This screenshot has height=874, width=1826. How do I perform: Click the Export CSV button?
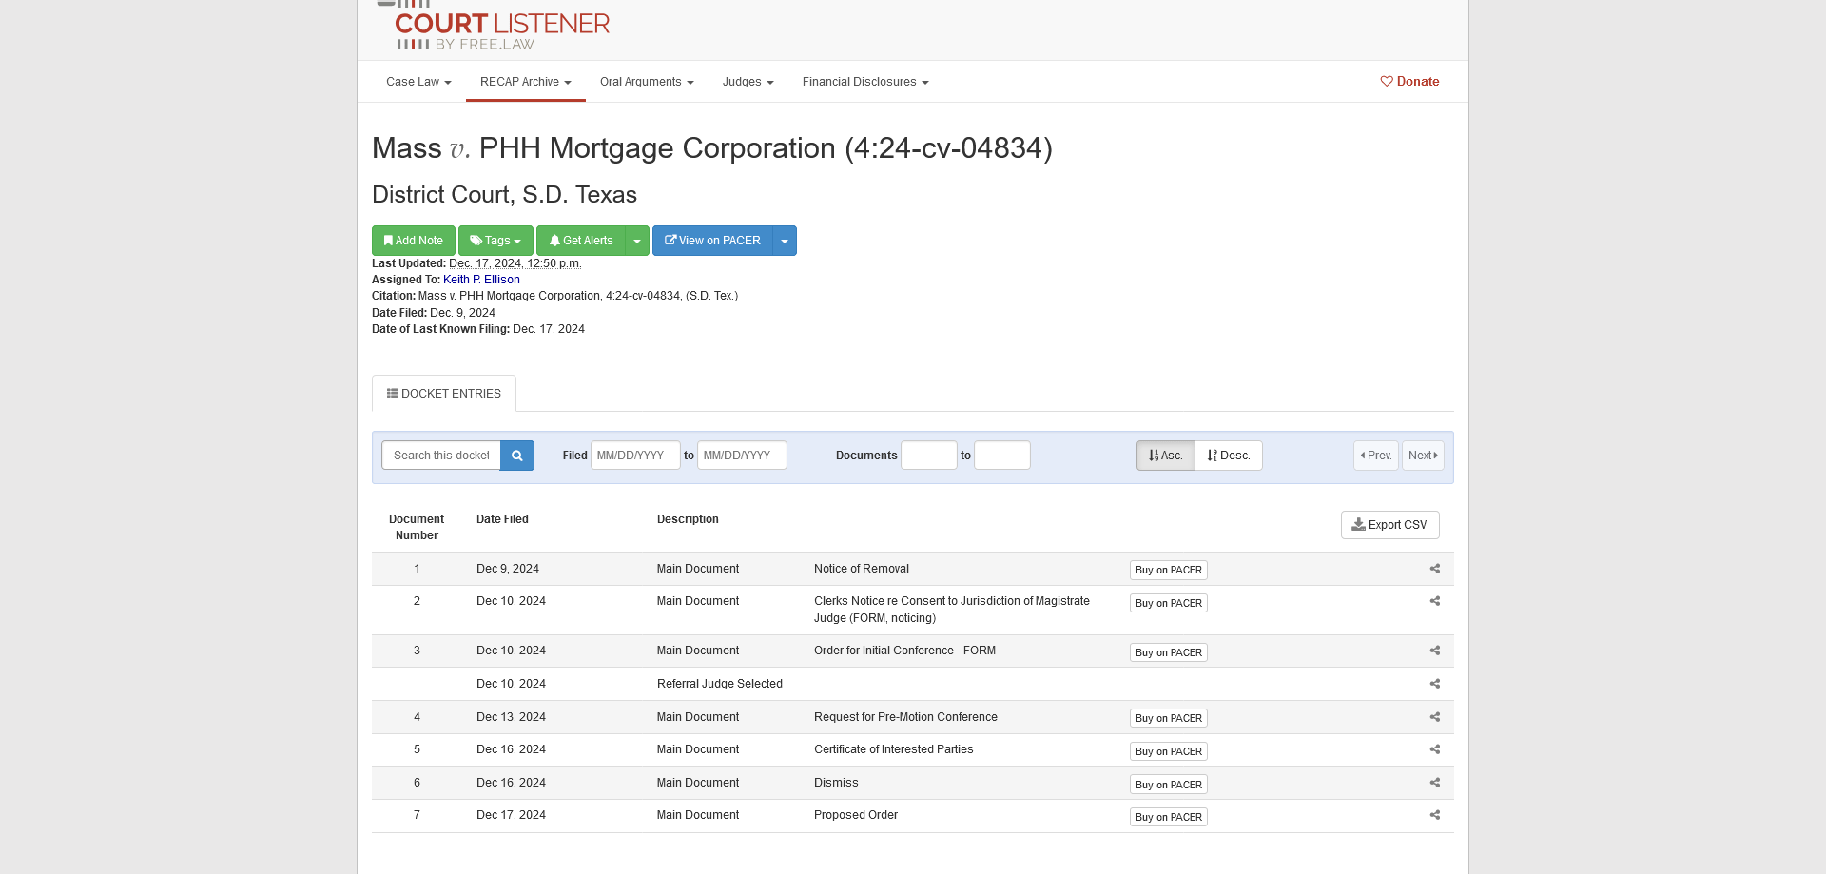pyautogui.click(x=1389, y=525)
